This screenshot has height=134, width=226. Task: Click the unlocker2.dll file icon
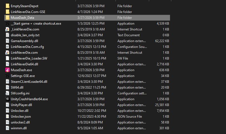pyautogui.click(x=7, y=122)
